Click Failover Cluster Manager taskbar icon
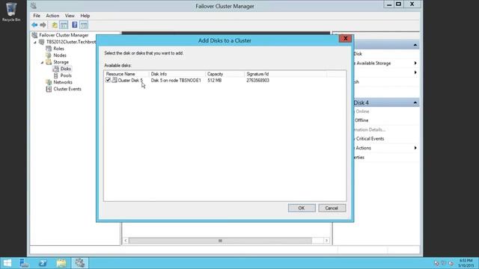This screenshot has height=269, width=479. pyautogui.click(x=80, y=263)
